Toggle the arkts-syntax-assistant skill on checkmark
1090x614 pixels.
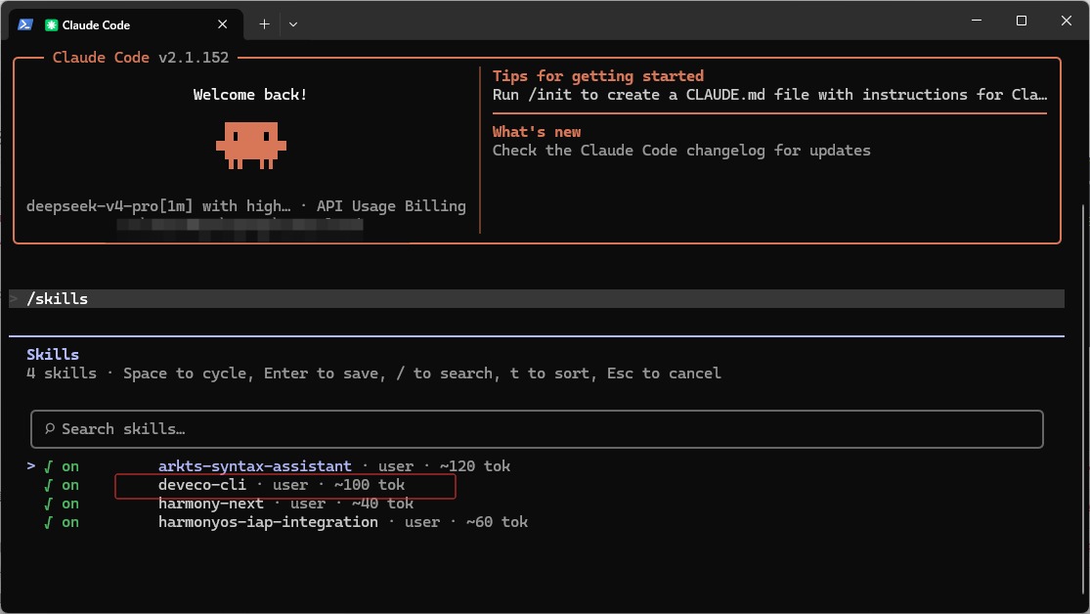click(48, 466)
